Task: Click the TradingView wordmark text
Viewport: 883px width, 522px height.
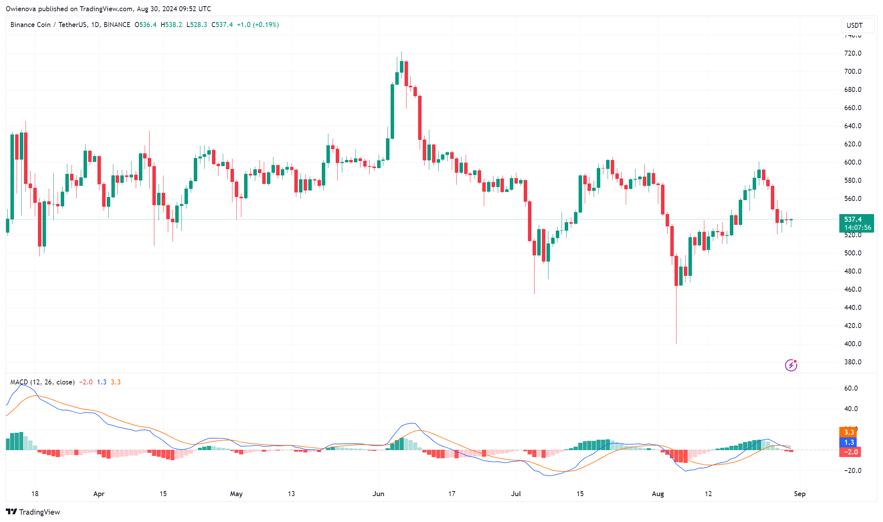Action: (39, 512)
